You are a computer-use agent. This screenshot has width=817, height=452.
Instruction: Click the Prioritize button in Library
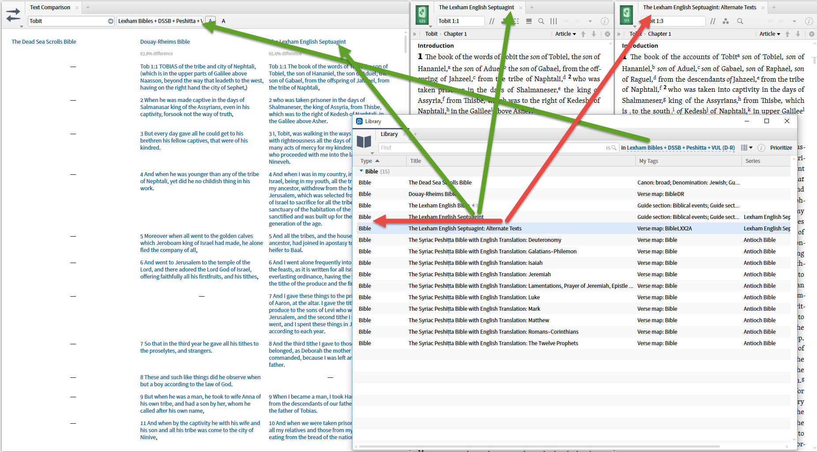(781, 148)
